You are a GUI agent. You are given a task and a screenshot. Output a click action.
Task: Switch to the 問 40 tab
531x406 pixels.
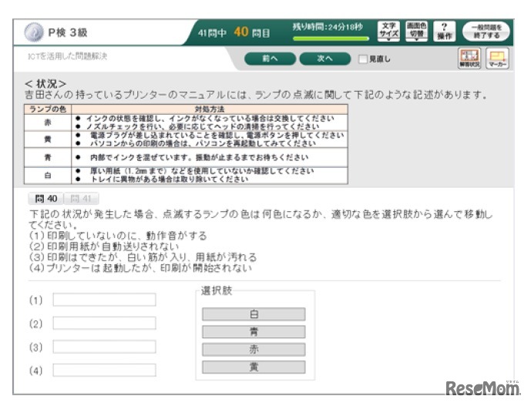coord(45,199)
